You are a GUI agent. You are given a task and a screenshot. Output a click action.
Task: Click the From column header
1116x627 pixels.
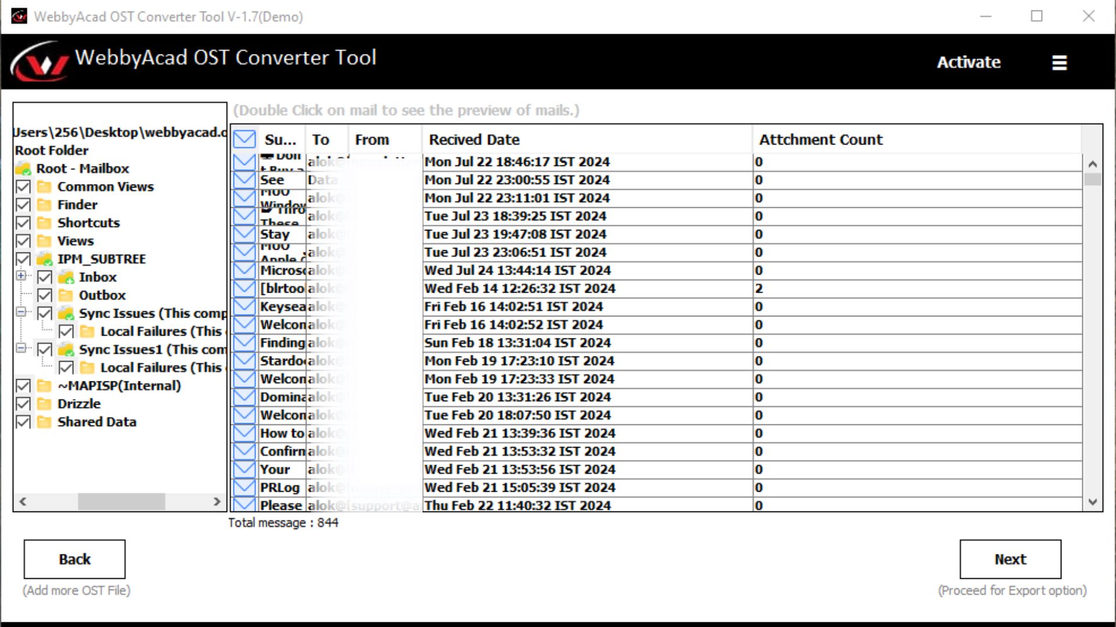pos(385,139)
